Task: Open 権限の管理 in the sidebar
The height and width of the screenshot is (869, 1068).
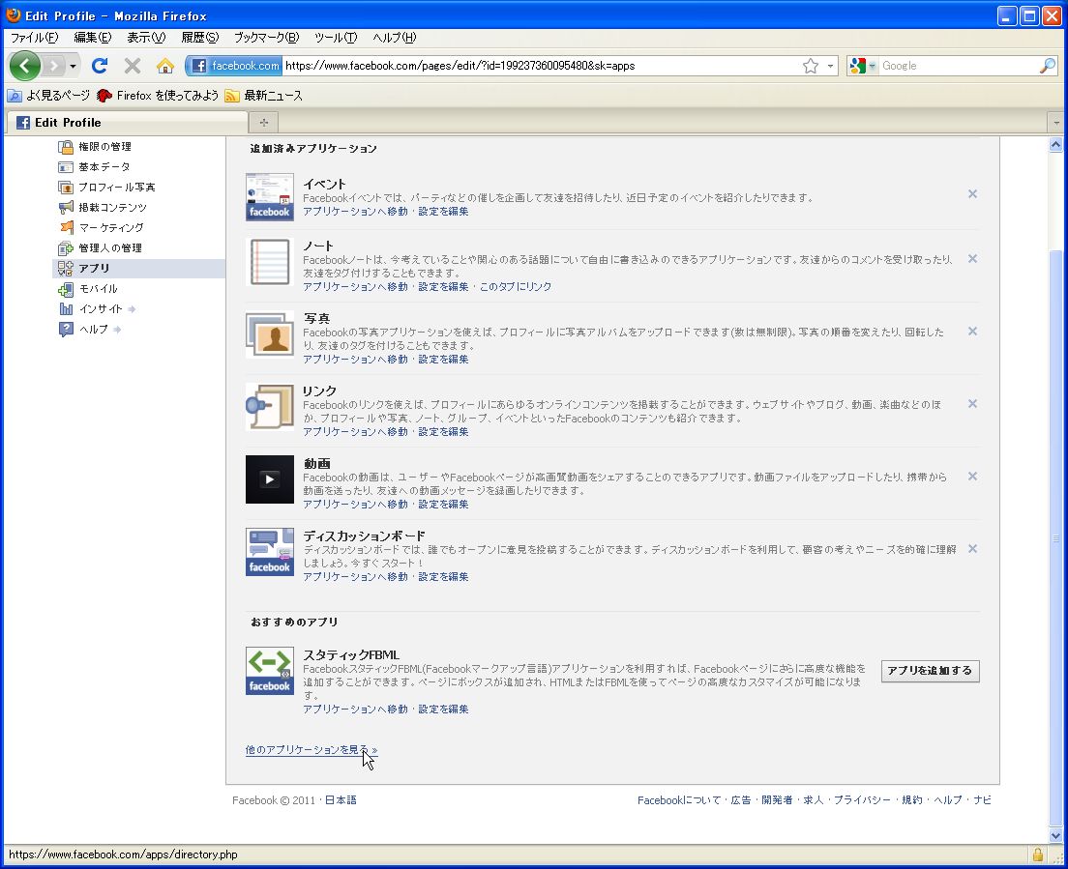Action: 95,146
